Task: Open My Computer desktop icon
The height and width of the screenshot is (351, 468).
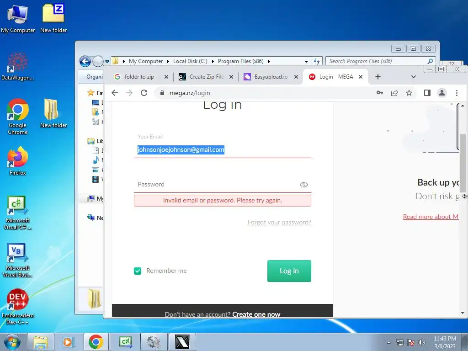Action: 18,19
